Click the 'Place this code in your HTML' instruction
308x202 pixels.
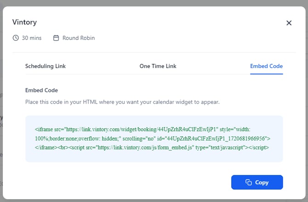122,102
